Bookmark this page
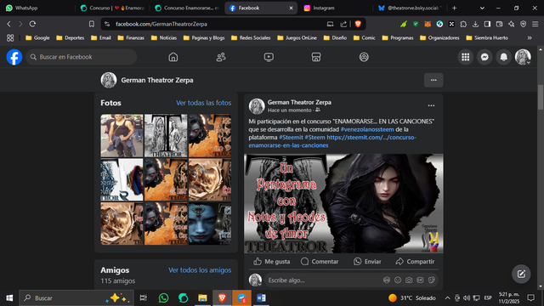544x306 pixels. (x=91, y=24)
